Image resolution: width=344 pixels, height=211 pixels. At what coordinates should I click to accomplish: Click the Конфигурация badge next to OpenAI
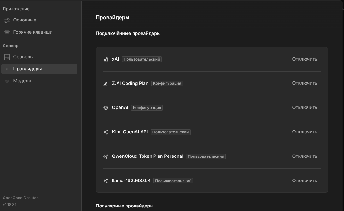pyautogui.click(x=147, y=108)
